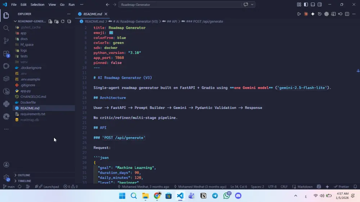Synchronize changes in status bar
360x202 pixels.
[x=20, y=187]
